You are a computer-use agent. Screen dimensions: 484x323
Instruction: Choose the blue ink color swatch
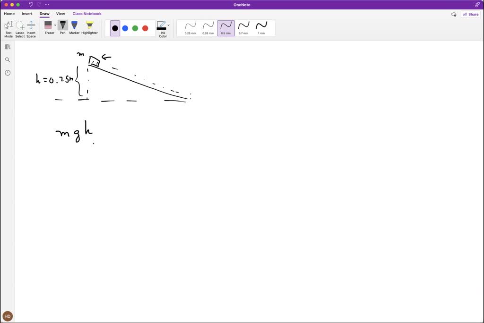[125, 28]
